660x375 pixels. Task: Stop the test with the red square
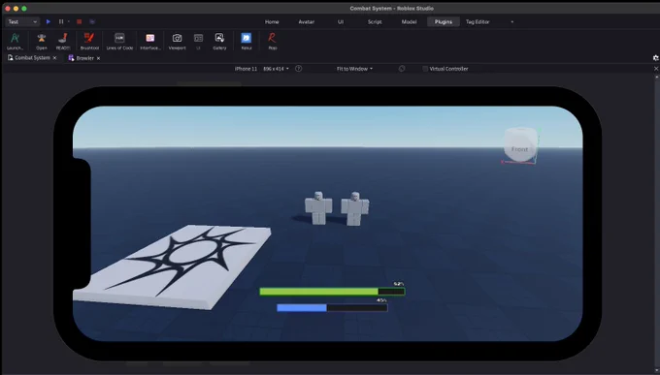point(80,22)
